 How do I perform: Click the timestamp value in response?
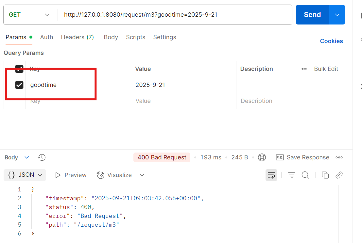[x=146, y=198]
